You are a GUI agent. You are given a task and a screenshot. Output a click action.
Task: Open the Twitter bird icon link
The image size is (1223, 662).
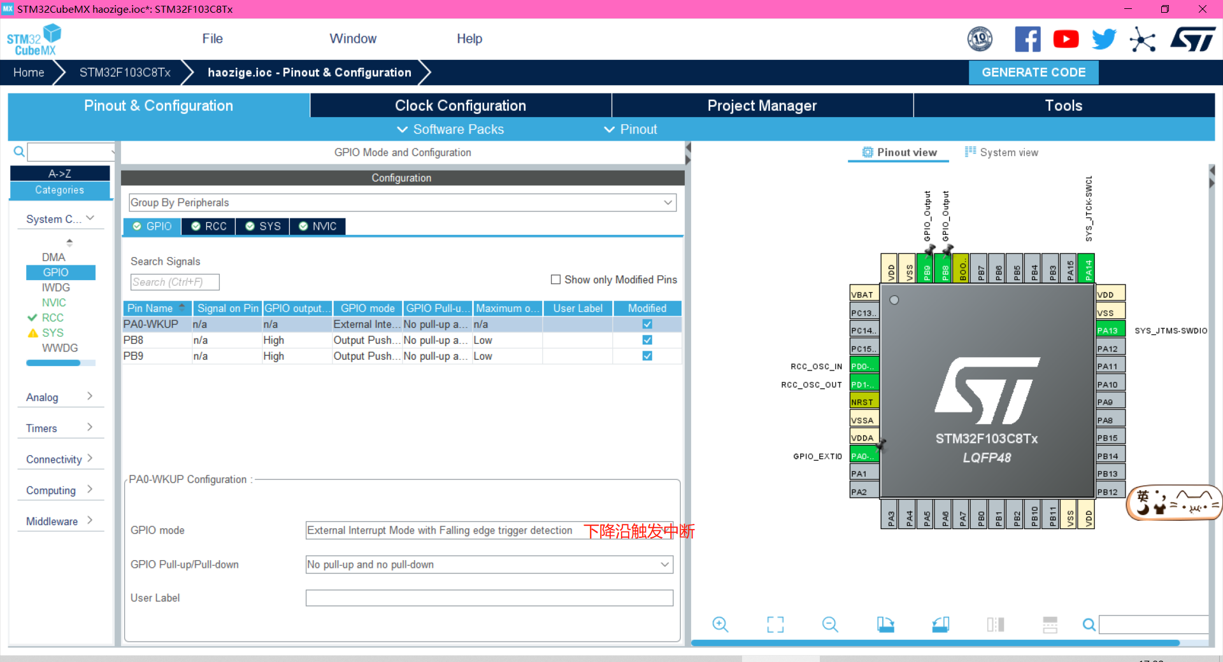coord(1104,39)
